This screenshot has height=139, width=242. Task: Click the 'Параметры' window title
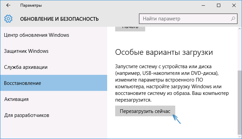[31, 6]
